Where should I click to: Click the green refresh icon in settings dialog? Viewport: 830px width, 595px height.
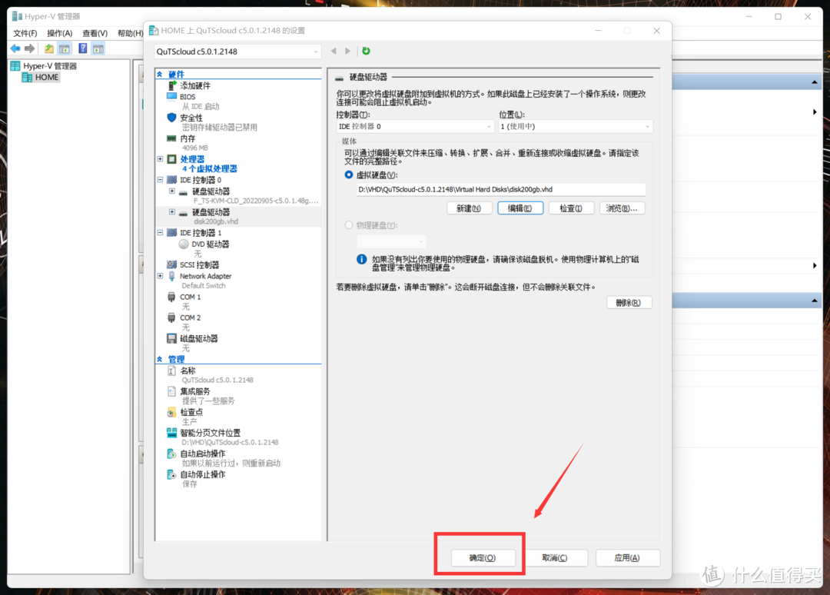(x=366, y=51)
